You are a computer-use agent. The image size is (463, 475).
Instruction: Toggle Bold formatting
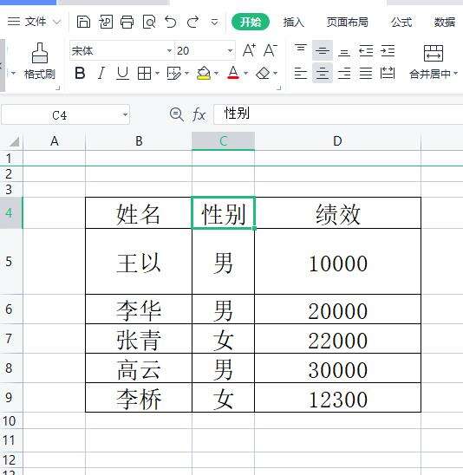[x=80, y=73]
